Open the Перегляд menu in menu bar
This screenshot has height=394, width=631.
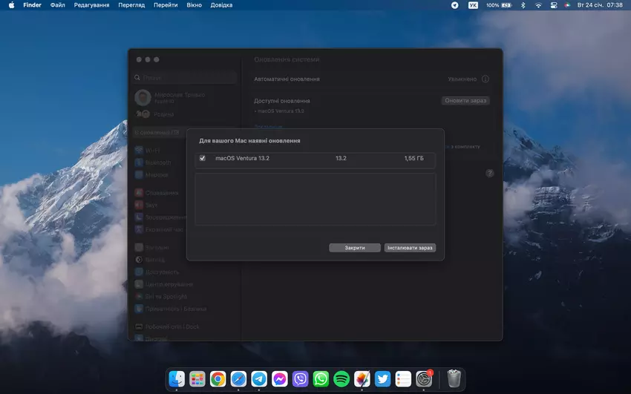tap(131, 5)
